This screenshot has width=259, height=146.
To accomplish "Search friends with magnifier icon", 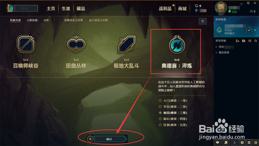I will 256,41.
